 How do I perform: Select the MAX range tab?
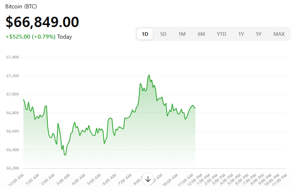(x=279, y=34)
